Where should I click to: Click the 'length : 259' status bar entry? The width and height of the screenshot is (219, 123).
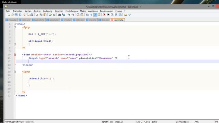[107, 122]
